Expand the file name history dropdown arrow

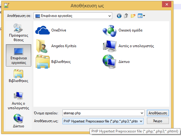tap(142, 113)
